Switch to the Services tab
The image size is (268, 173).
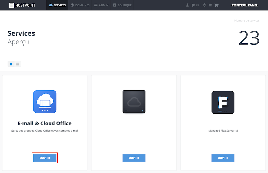[x=57, y=5]
